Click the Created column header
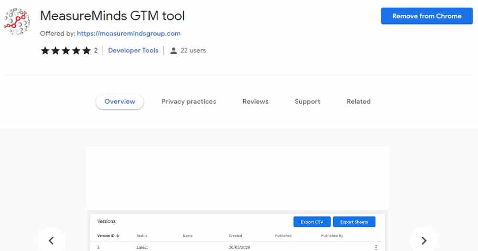Viewport: 478px width, 251px height. click(x=235, y=236)
